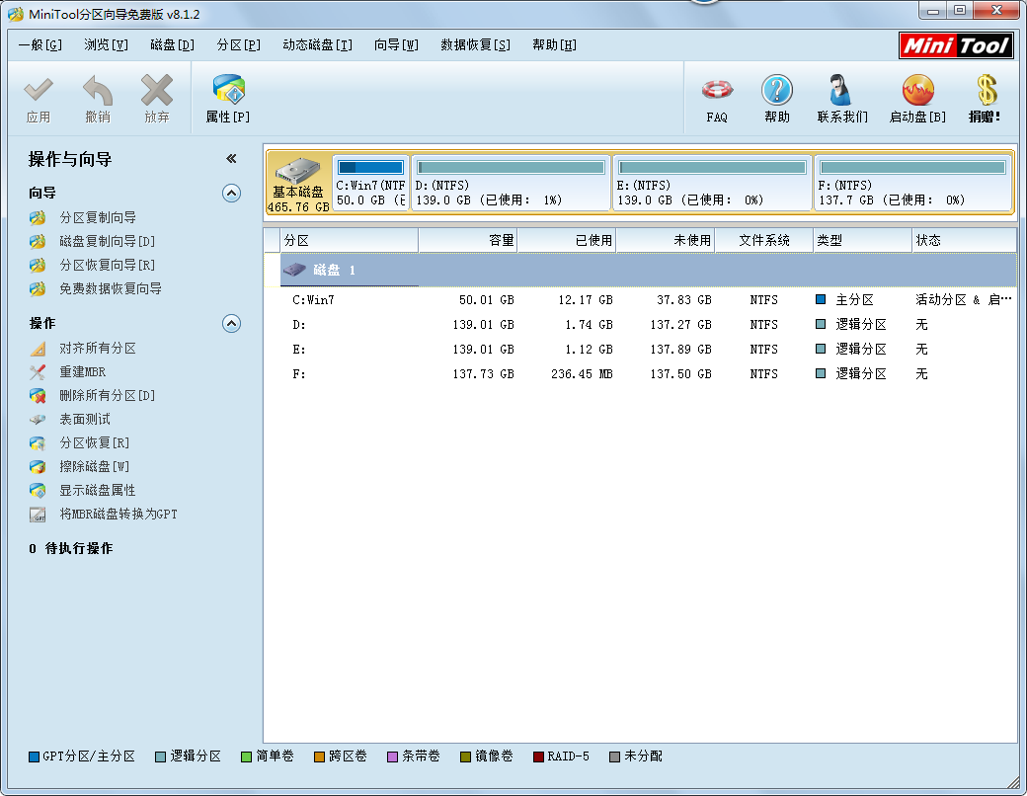Image resolution: width=1027 pixels, height=796 pixels.
Task: Click the Undo (撤销) arrow icon
Action: coord(98,91)
